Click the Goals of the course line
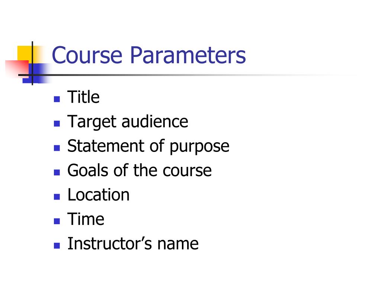The width and height of the screenshot is (381, 286). pyautogui.click(x=140, y=170)
